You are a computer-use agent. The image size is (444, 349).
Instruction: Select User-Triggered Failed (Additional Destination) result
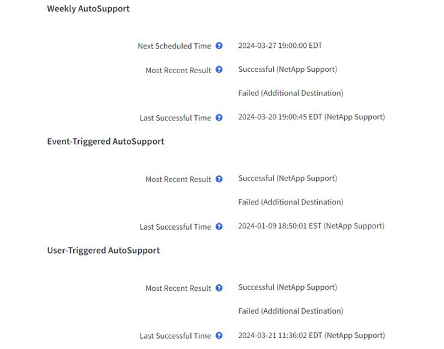point(290,311)
